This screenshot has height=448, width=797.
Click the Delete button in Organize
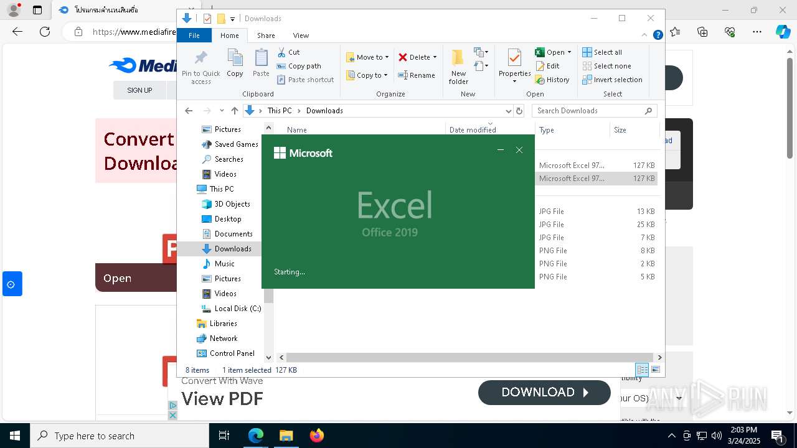[x=417, y=57]
